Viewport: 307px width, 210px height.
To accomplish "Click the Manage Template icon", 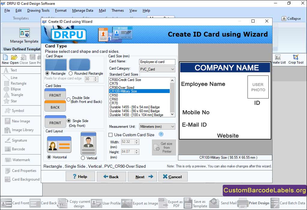I will [x=25, y=33].
